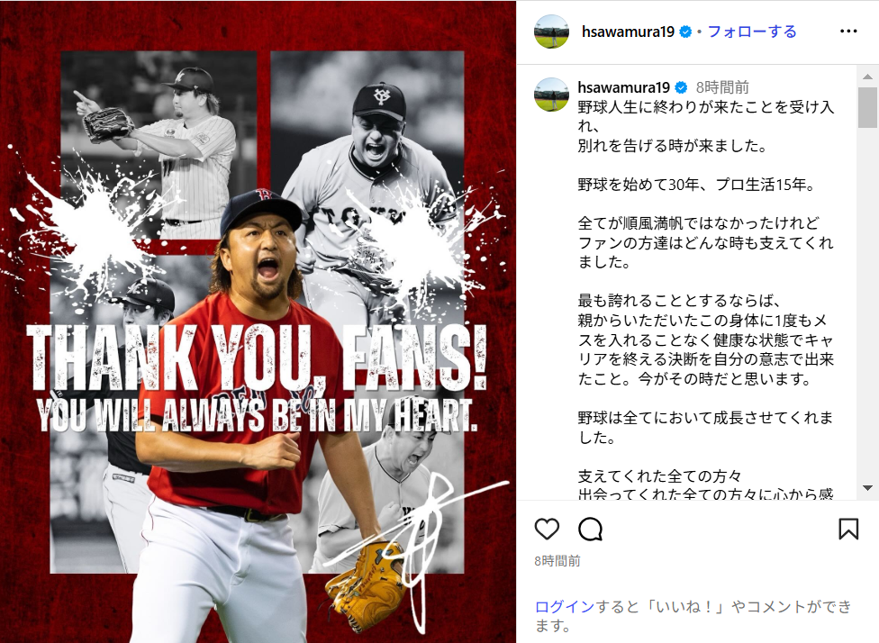Screen dimensions: 879x643
Task: Click the 8時間前 timestamp beside the caption username
Action: 722,87
